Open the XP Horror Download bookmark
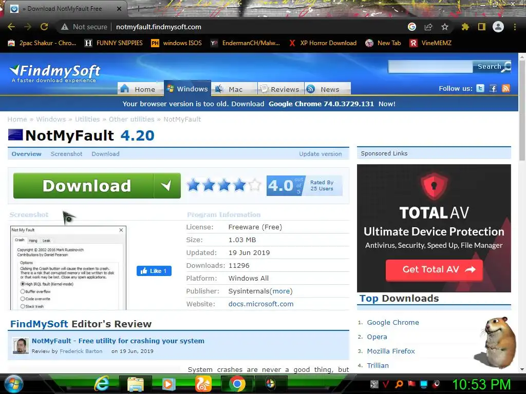This screenshot has width=526, height=394. (323, 43)
